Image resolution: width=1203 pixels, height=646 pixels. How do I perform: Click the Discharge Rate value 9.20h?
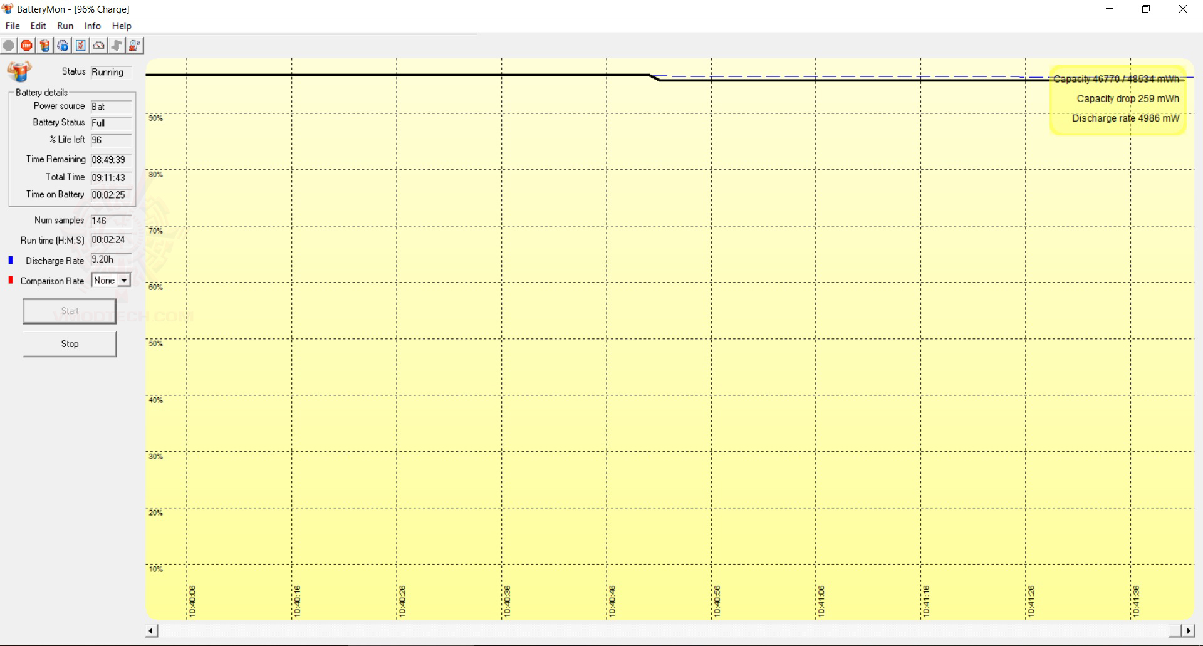coord(111,259)
